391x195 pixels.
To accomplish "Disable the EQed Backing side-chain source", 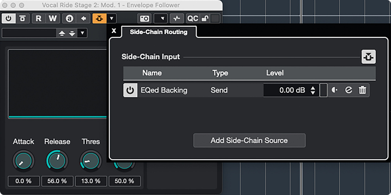I will 130,90.
